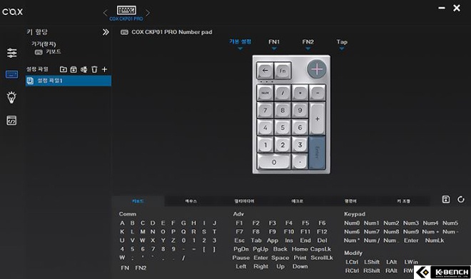
Task: Open the sliders settings sidebar icon
Action: [11, 53]
